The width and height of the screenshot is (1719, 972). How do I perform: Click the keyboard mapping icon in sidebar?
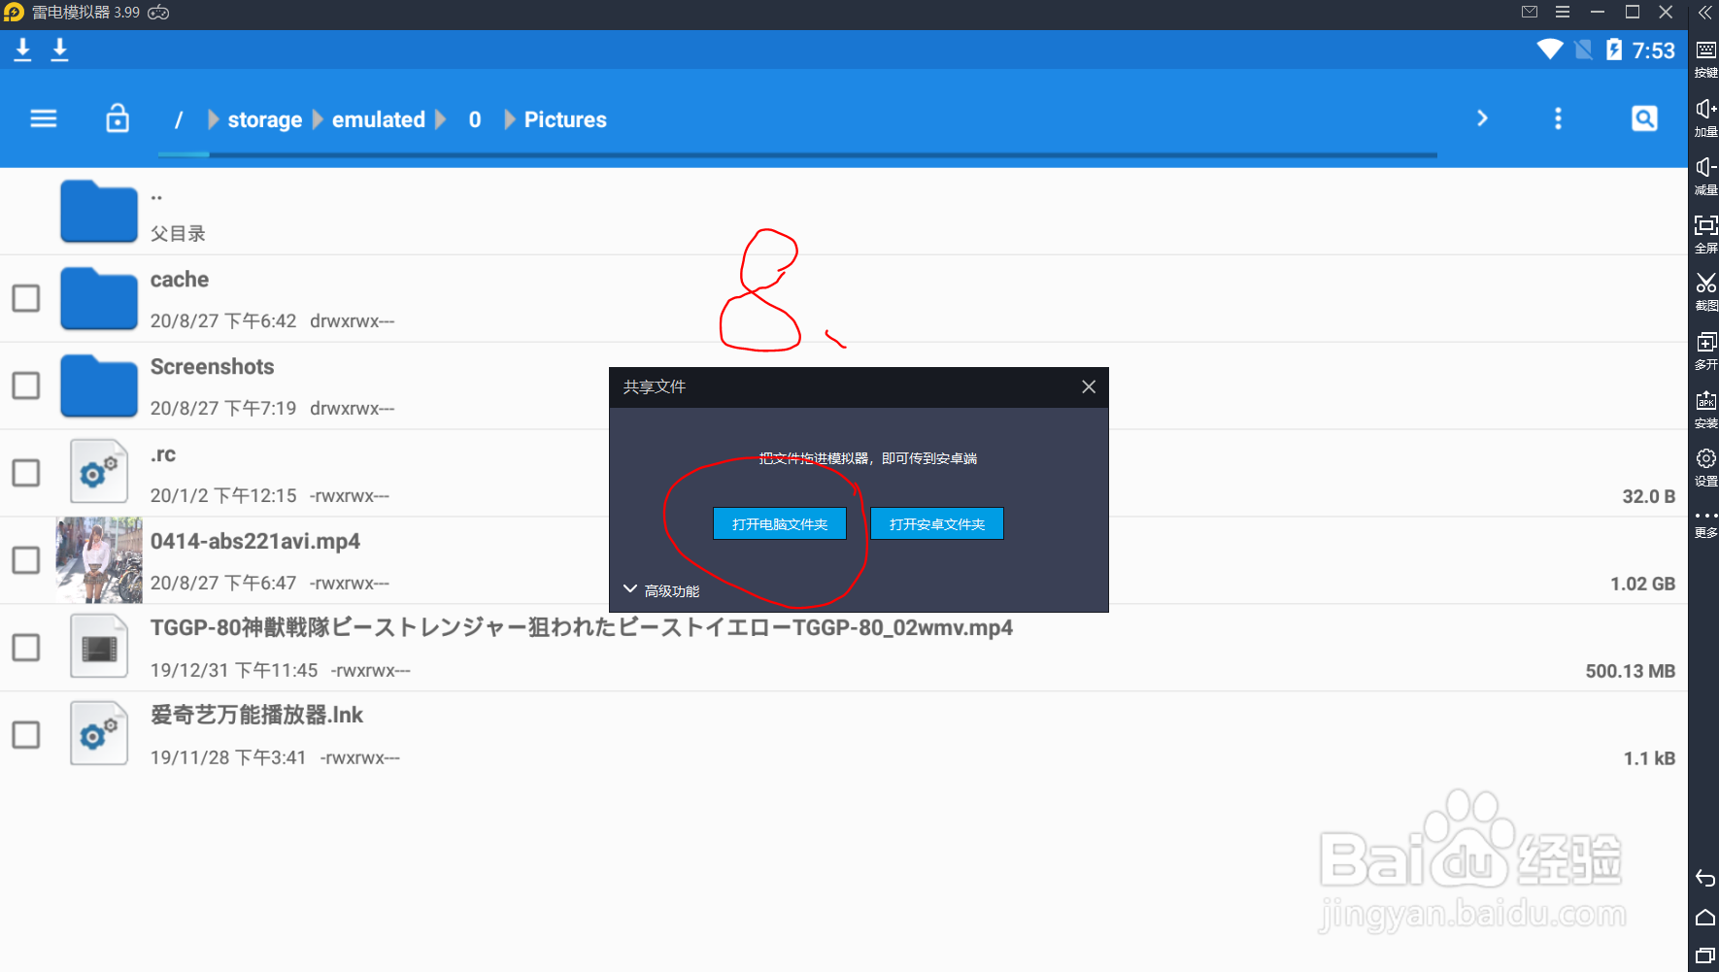(1705, 50)
